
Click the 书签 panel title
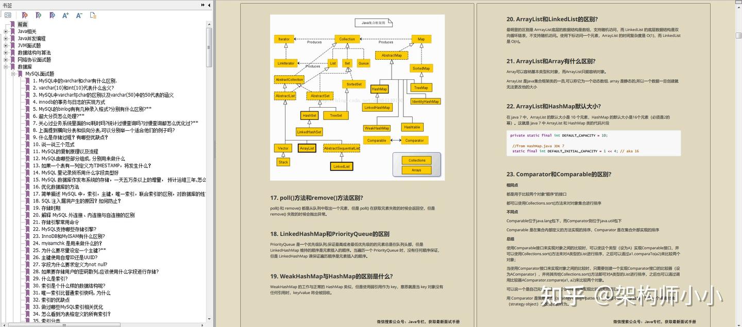tap(8, 5)
